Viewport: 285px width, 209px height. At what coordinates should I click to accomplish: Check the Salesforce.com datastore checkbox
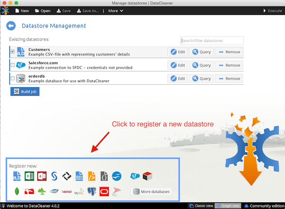click(12, 65)
